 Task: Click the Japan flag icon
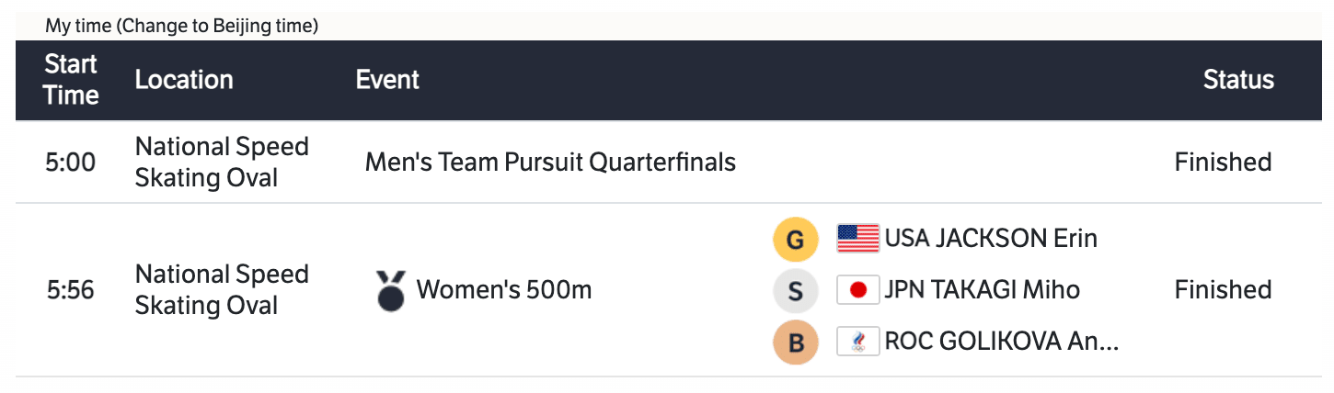pyautogui.click(x=857, y=290)
